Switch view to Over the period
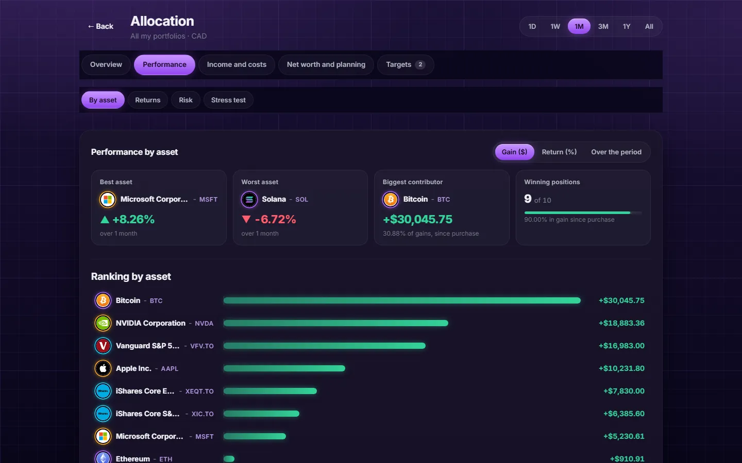Viewport: 742px width, 463px height. tap(616, 152)
